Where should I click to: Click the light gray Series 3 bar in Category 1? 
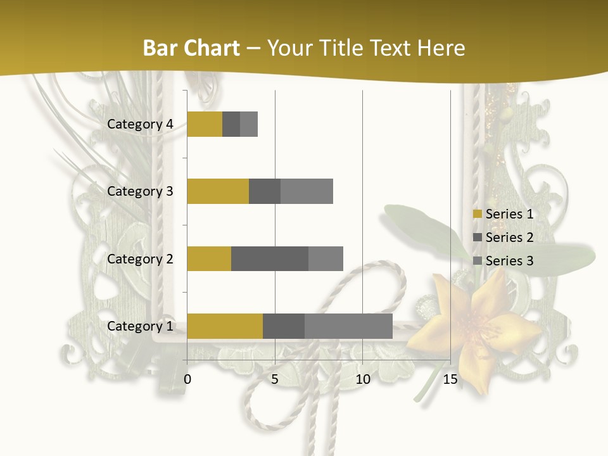click(348, 326)
